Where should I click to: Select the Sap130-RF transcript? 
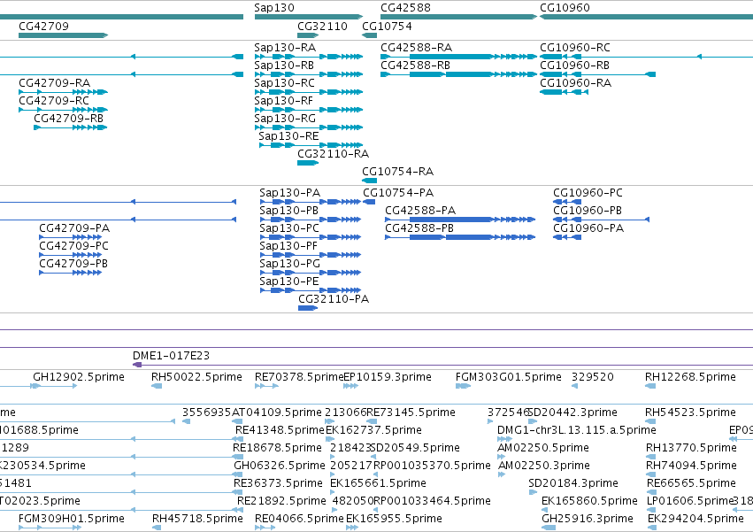(308, 110)
